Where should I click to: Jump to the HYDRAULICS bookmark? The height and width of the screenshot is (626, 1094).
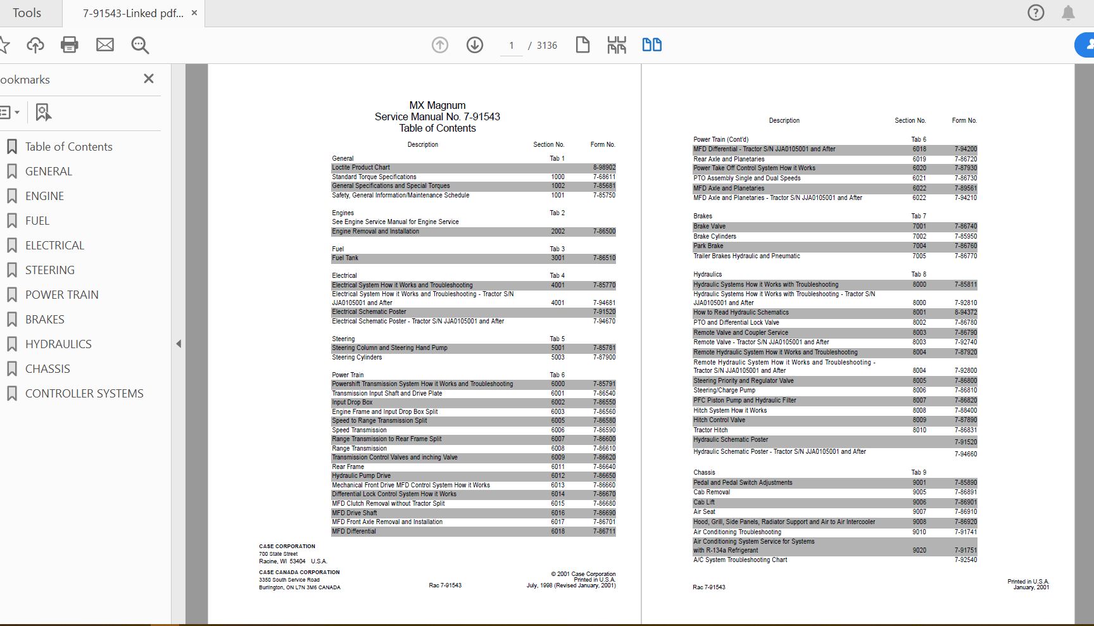[x=59, y=344]
